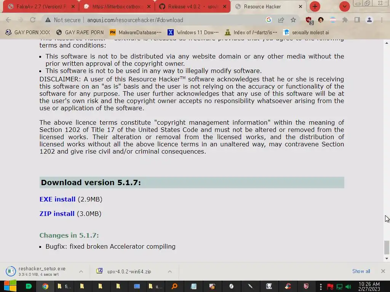
Task: Open a new tab with the red plus button
Action: (x=315, y=6)
